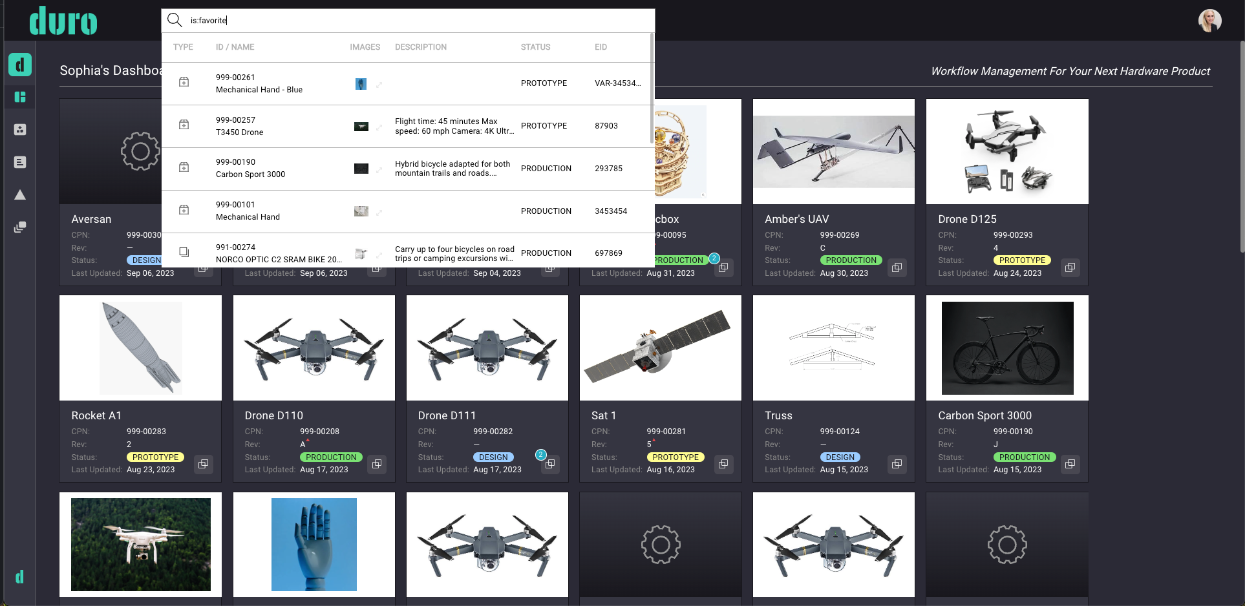Expand the thumbnail preview for T3450 Drone result

[x=378, y=127]
